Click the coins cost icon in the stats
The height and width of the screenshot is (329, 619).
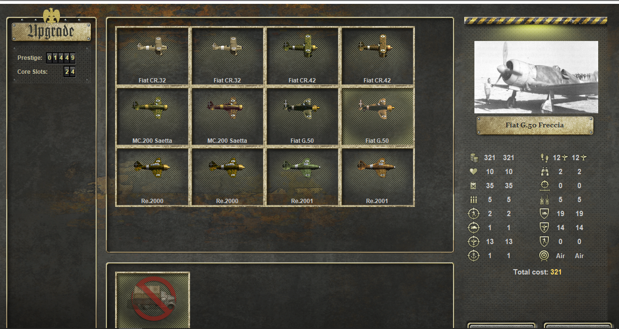click(474, 158)
